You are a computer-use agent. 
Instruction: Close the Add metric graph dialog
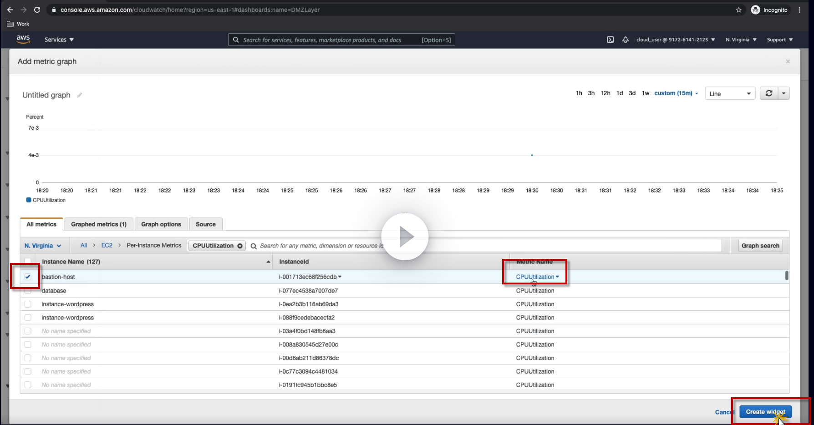788,61
